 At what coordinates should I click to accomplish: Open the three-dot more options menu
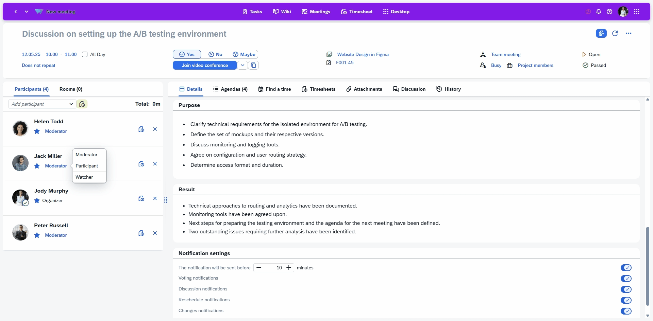(x=628, y=33)
